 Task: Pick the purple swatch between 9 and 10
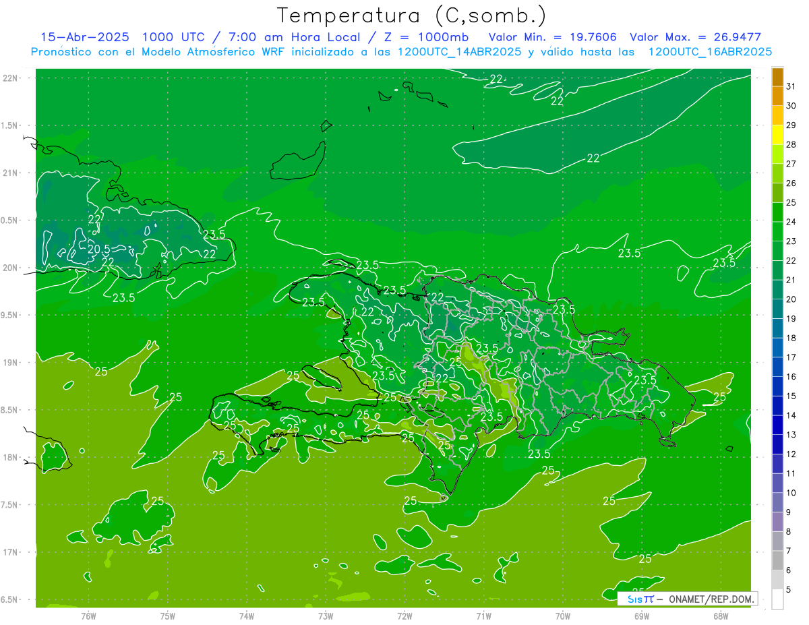click(777, 503)
